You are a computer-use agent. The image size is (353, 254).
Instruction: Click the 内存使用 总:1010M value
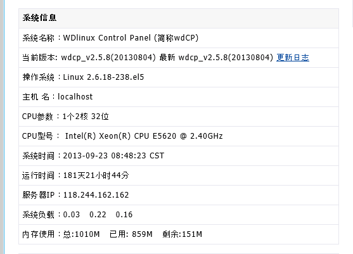pos(81,234)
